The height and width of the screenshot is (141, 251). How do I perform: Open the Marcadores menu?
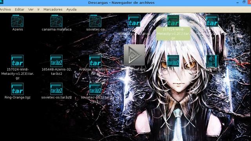pos(53,9)
